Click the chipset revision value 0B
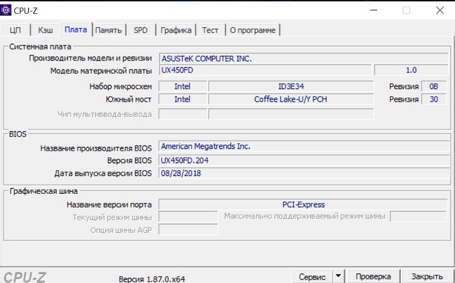Screen dimensions: 455x283 coord(434,87)
